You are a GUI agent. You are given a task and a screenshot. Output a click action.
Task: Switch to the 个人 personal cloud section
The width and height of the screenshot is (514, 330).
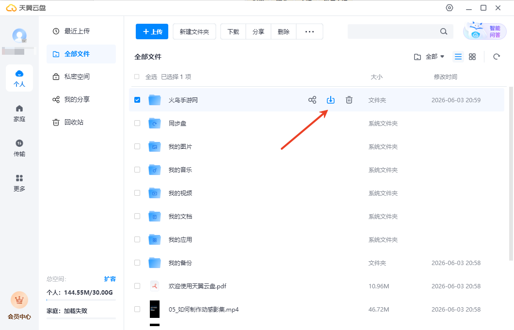[x=19, y=78]
